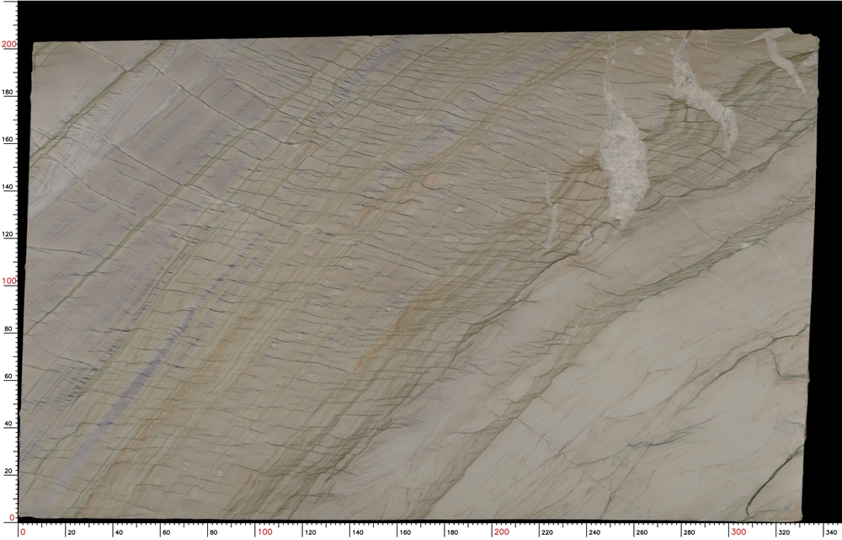Select the red 200 label on horizontal ruler
The height and width of the screenshot is (540, 842).
click(x=502, y=532)
